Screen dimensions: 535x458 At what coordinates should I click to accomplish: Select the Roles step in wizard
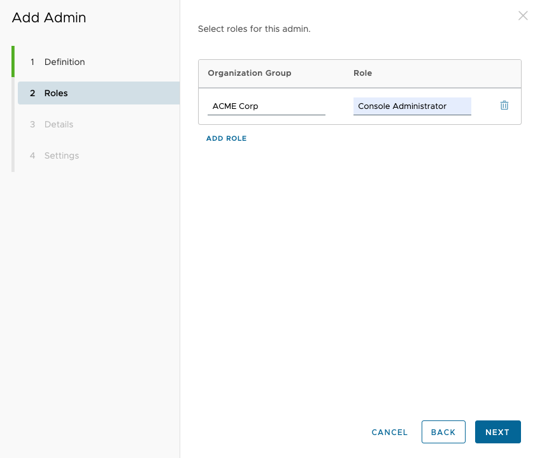pos(56,93)
